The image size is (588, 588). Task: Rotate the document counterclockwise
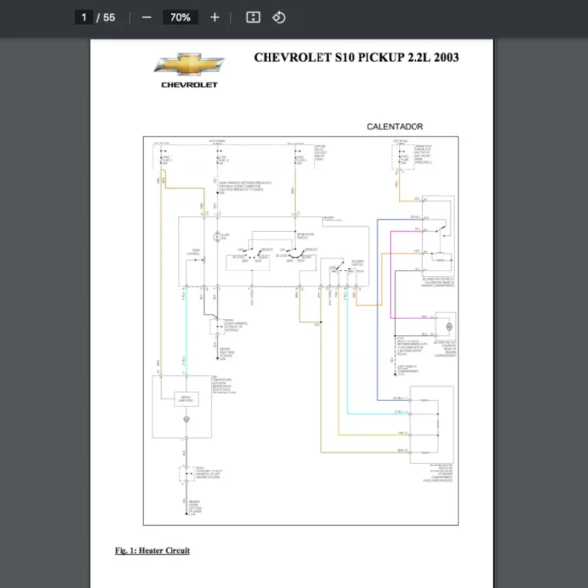(x=278, y=17)
